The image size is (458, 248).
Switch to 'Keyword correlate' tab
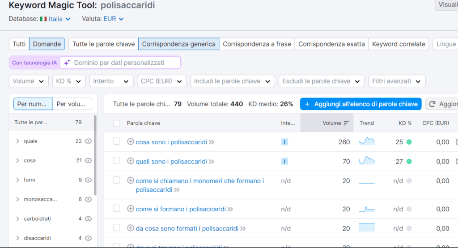399,44
